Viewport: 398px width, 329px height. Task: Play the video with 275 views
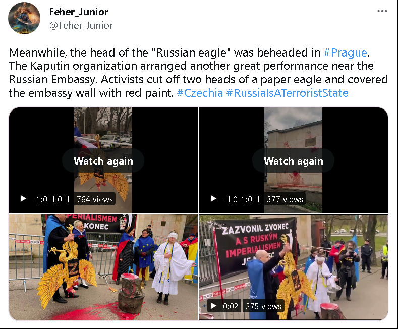[x=213, y=306]
